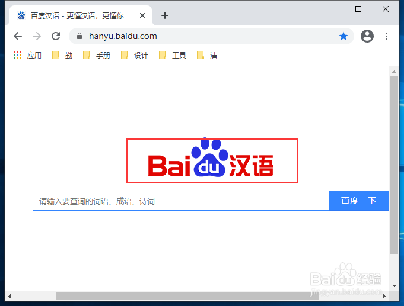404x306 pixels.
Task: Click the browser forward arrow
Action: (37, 36)
